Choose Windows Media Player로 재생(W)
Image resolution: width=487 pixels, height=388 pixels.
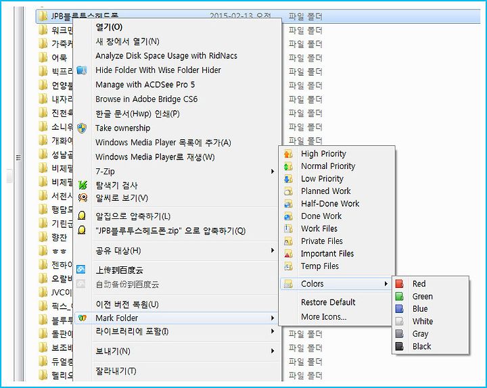(155, 157)
